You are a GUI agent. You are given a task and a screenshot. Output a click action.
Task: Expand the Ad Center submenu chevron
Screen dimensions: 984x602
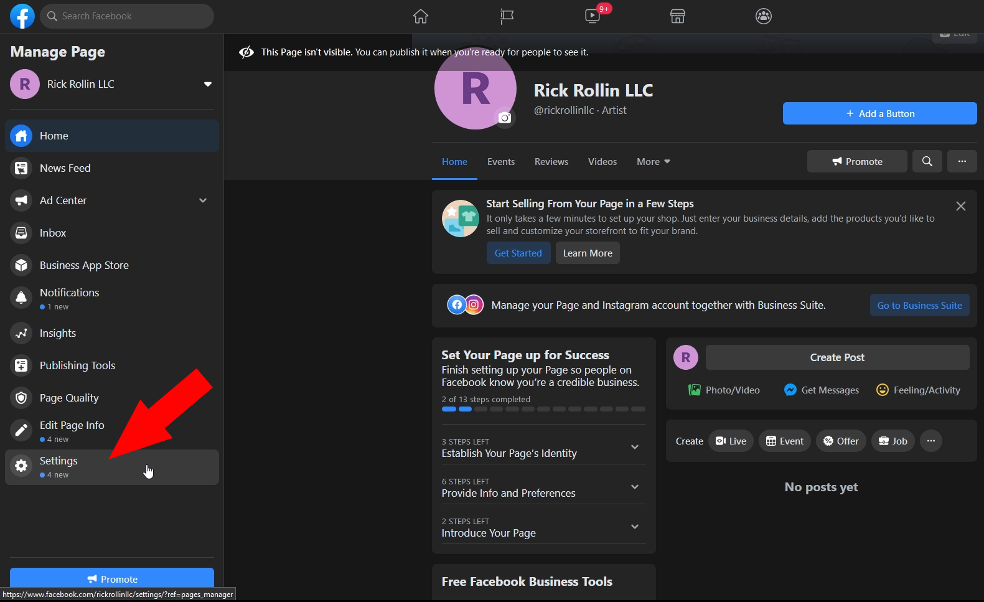203,200
